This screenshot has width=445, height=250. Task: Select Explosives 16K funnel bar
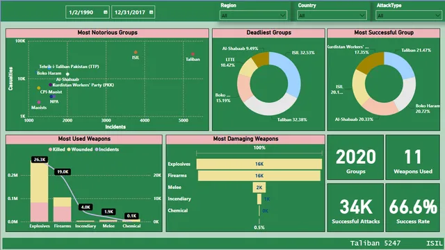pos(259,164)
